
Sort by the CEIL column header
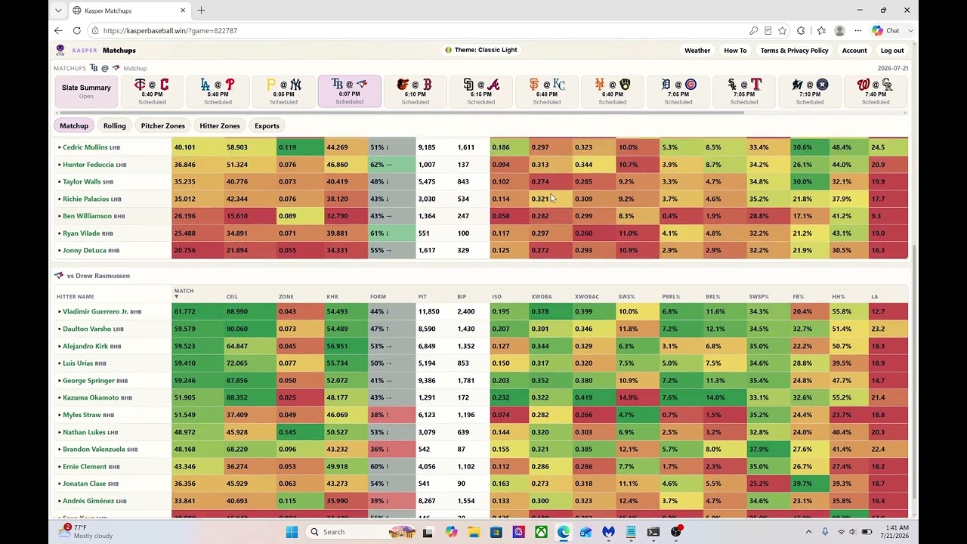point(232,296)
